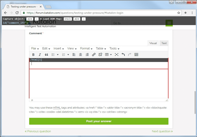
Task: Expand numbered list style options
Action: click(68, 55)
